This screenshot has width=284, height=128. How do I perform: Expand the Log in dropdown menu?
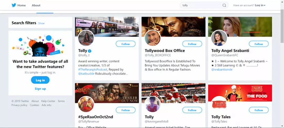(260, 5)
